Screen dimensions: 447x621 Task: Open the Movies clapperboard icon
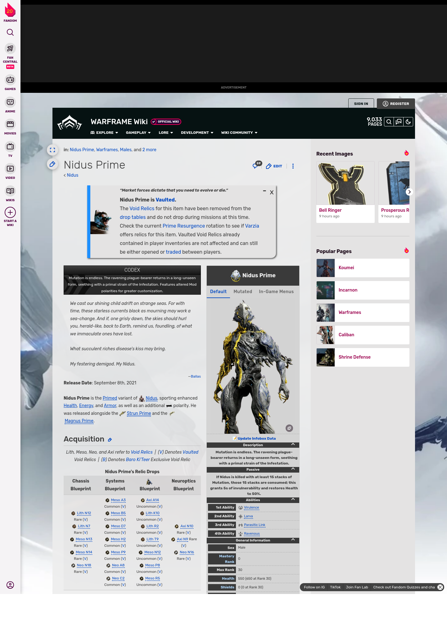[10, 124]
